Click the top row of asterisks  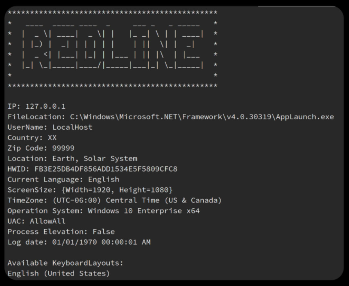coord(112,13)
